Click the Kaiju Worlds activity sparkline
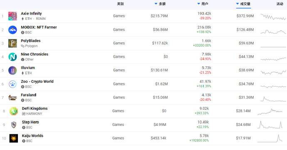This screenshot has height=150, width=287. [x=270, y=138]
